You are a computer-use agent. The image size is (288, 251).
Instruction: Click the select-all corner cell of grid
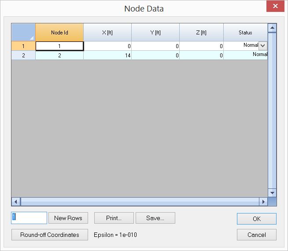click(23, 32)
